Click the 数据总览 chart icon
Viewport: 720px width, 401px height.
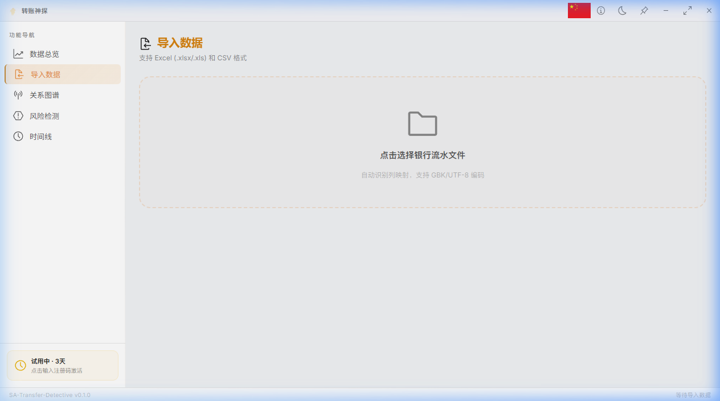pyautogui.click(x=18, y=54)
